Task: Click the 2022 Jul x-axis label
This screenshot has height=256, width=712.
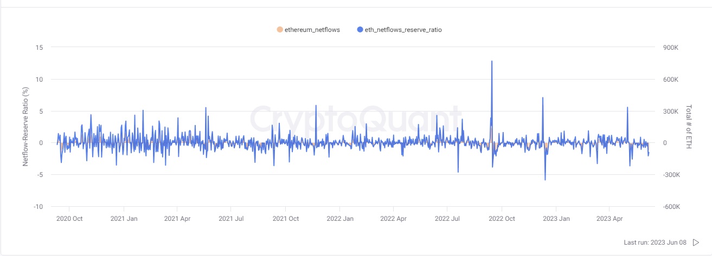Action: click(447, 219)
